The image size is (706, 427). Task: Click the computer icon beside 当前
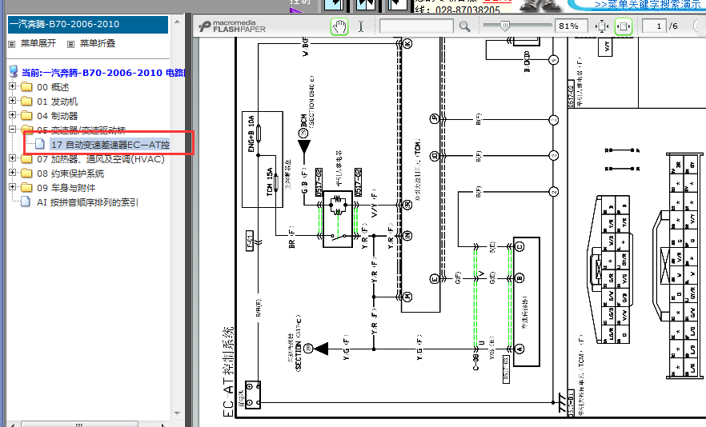(14, 71)
